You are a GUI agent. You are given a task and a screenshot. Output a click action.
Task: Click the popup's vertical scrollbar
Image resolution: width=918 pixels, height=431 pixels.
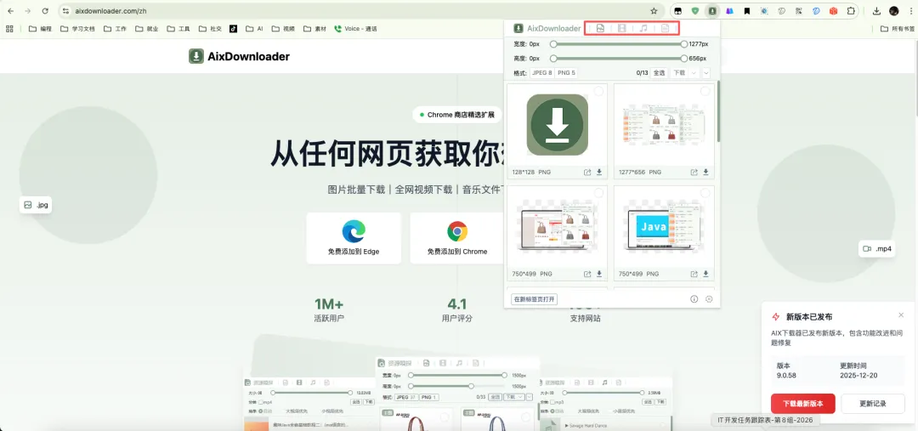point(718,111)
